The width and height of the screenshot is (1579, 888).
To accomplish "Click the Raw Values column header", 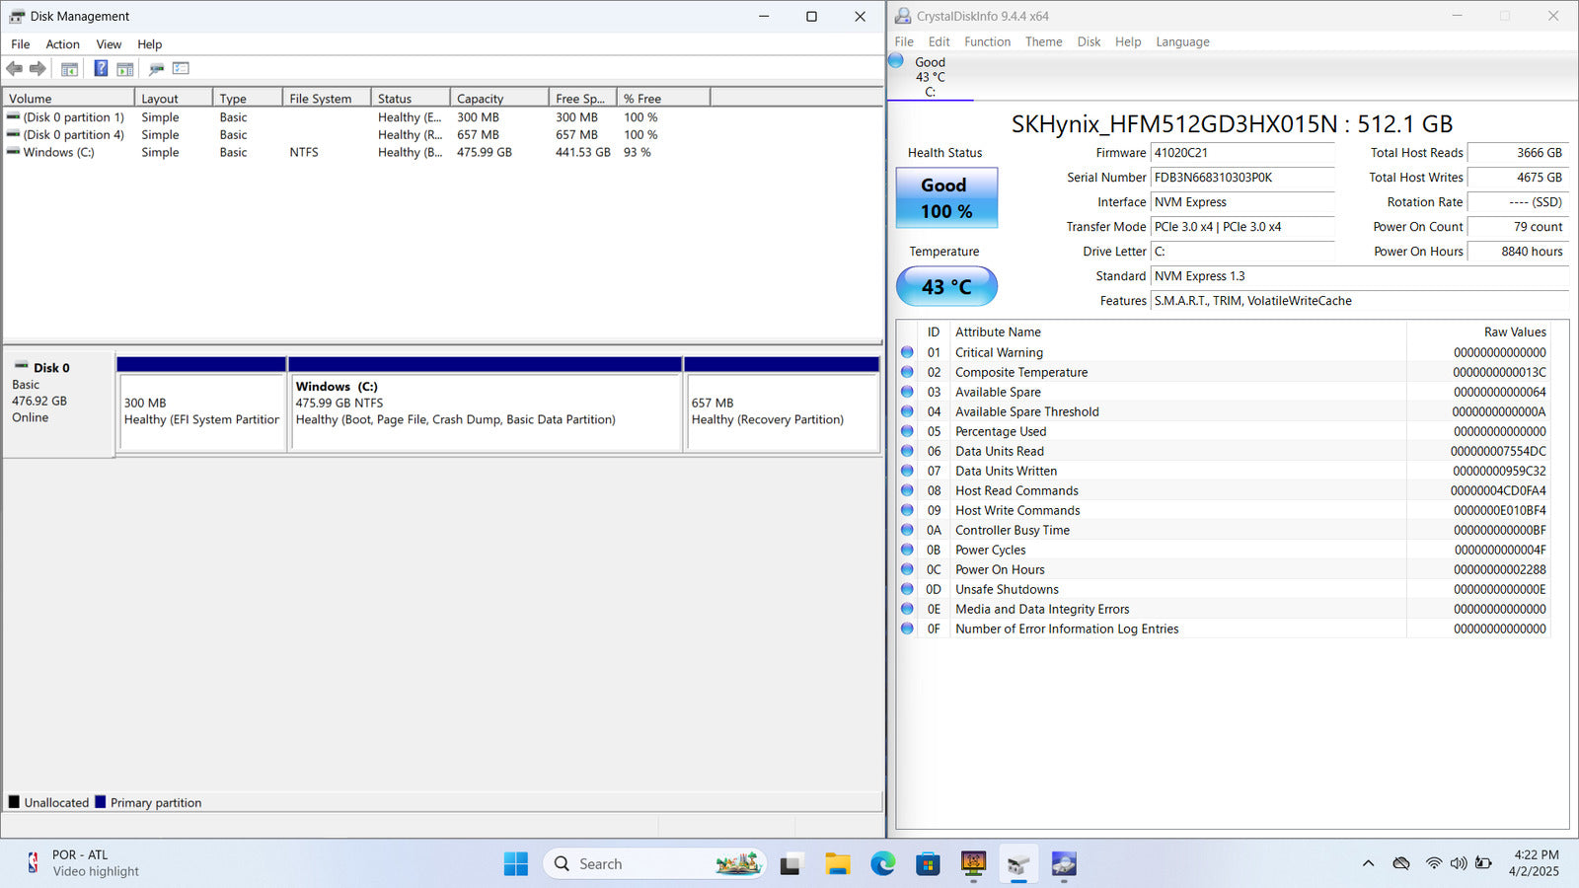I will tap(1478, 333).
